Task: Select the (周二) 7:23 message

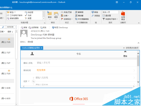Action: (x=7, y=74)
